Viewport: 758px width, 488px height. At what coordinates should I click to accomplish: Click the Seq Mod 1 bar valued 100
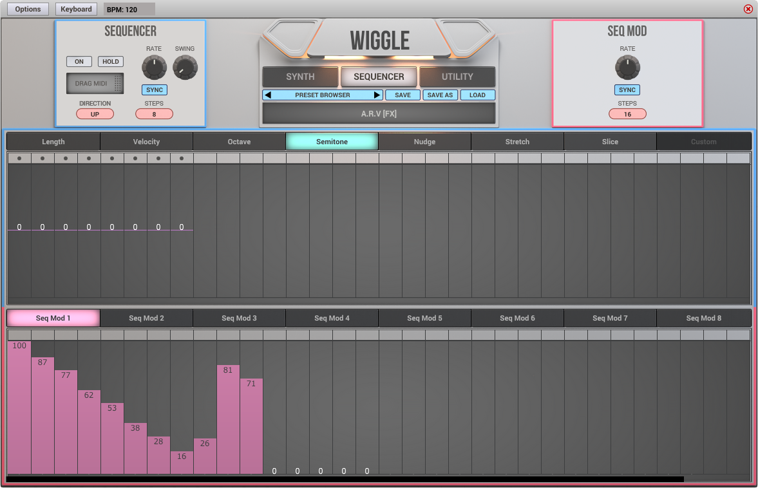pos(19,408)
